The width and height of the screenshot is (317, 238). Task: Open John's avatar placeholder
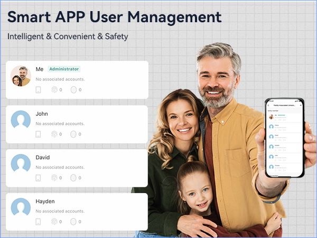(x=21, y=120)
